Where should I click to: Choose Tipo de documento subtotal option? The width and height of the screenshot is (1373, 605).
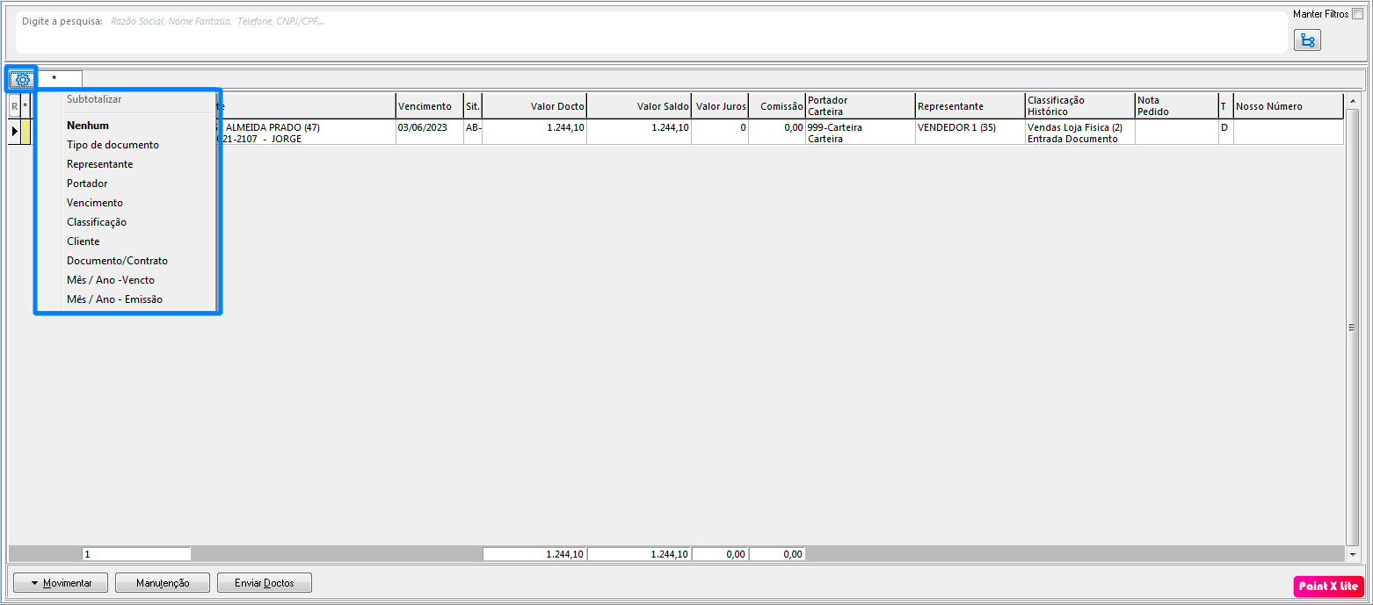113,145
